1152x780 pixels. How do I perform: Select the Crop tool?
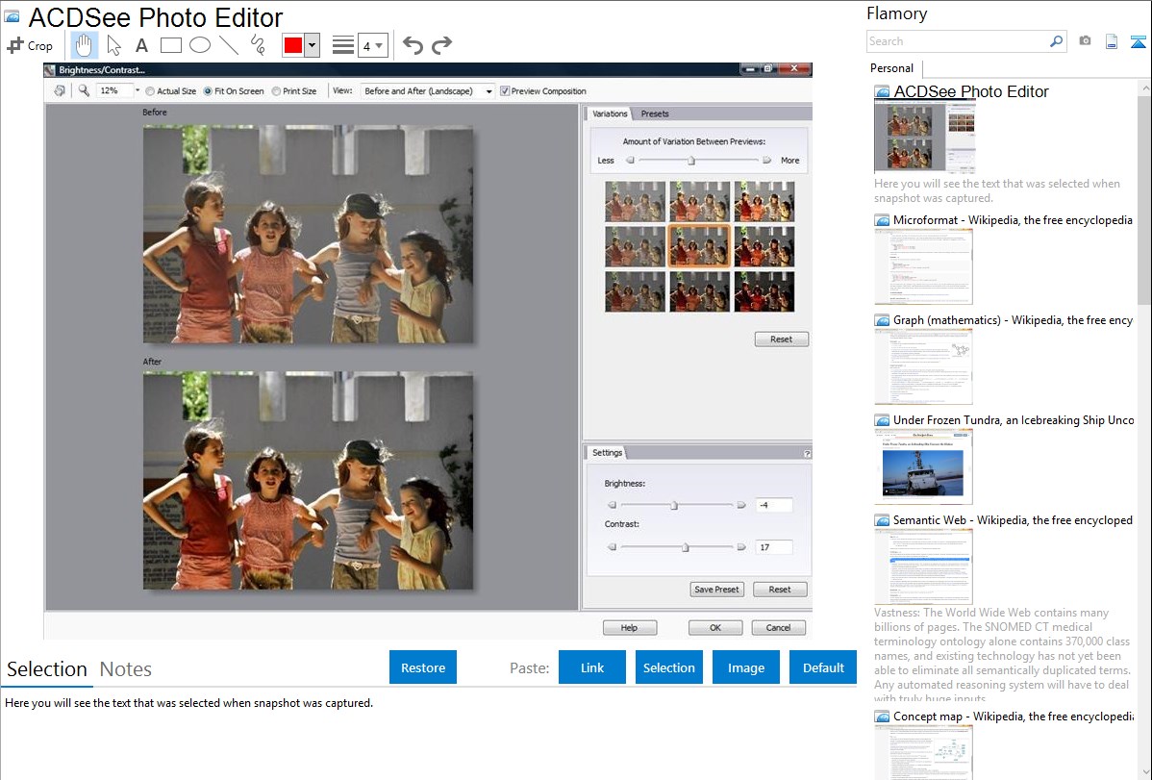click(30, 45)
